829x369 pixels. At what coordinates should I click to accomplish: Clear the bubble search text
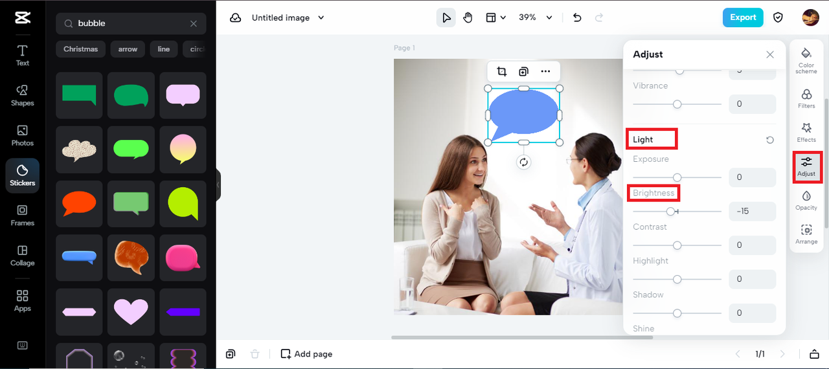point(194,23)
